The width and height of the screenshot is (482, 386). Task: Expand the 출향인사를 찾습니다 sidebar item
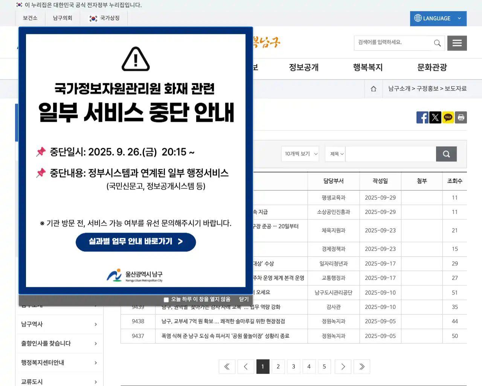[59, 343]
